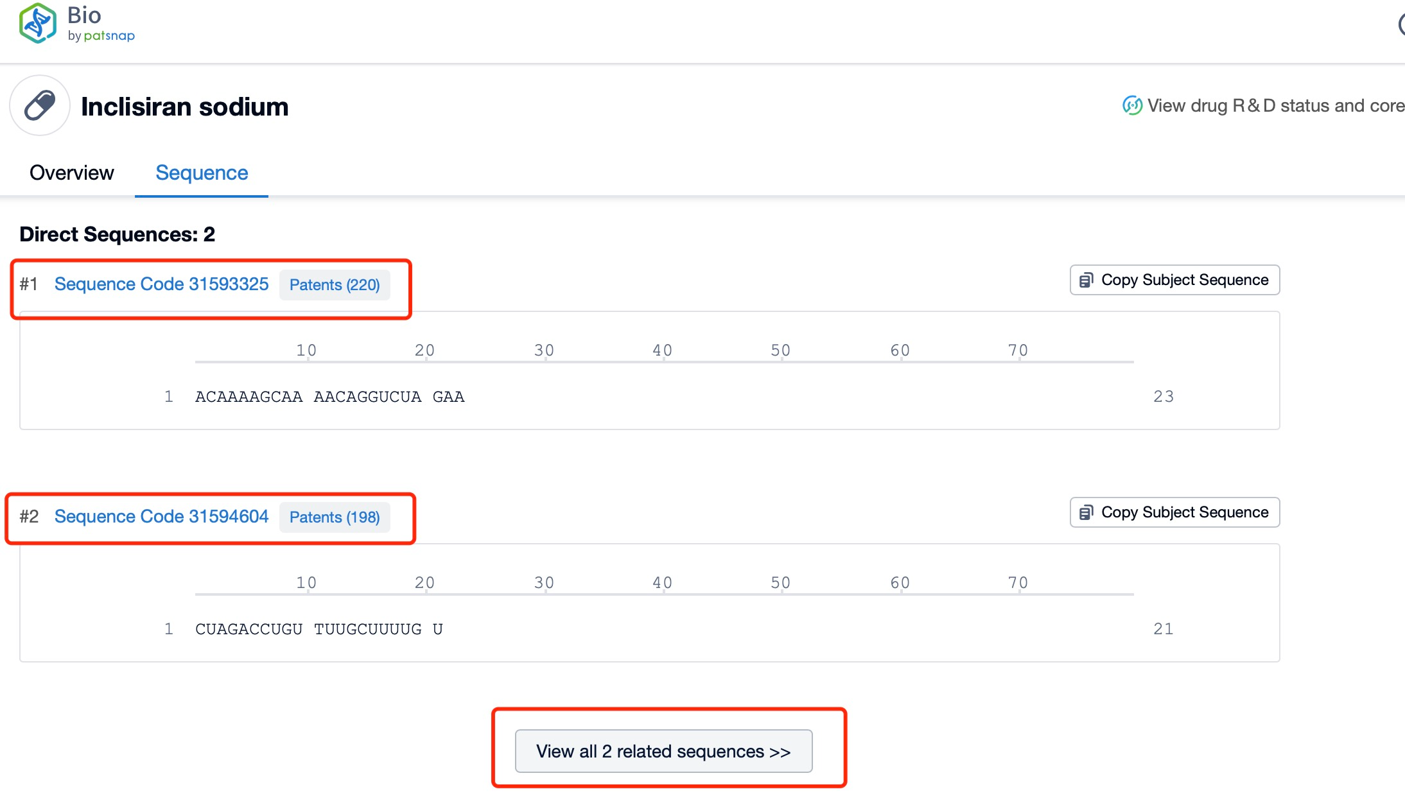Select the Sequence tab
This screenshot has width=1405, height=805.
click(202, 173)
